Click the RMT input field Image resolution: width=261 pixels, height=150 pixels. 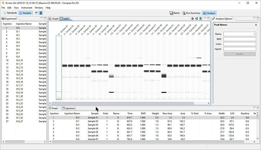[x=239, y=39]
